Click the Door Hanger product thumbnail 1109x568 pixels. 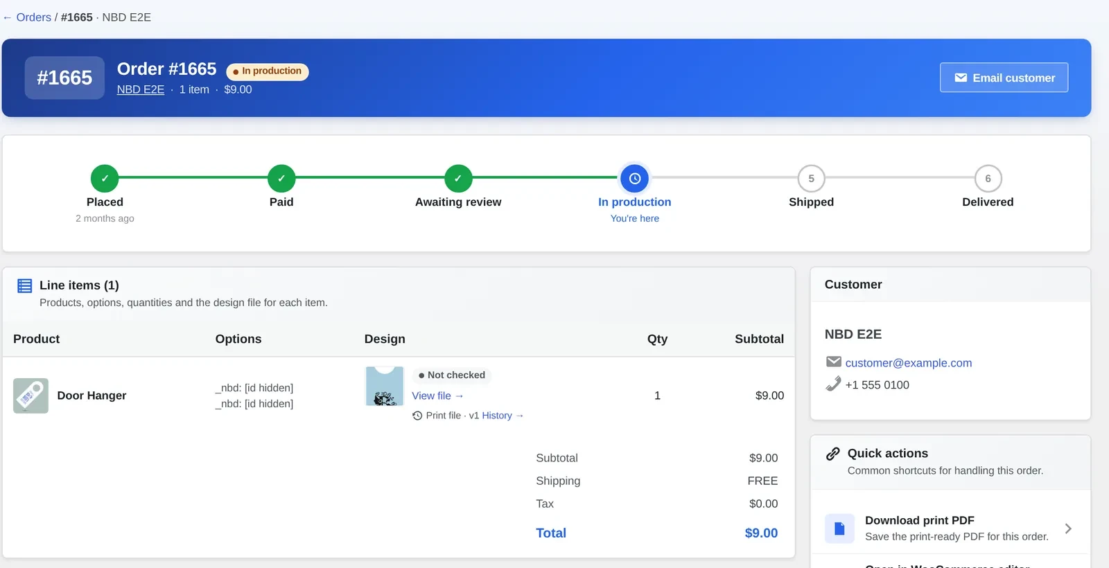point(30,396)
